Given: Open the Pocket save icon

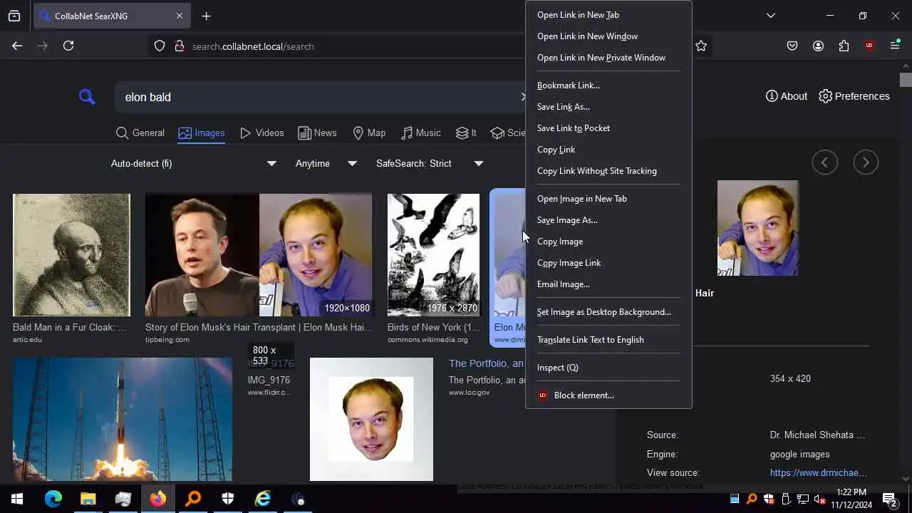Looking at the screenshot, I should coord(792,46).
